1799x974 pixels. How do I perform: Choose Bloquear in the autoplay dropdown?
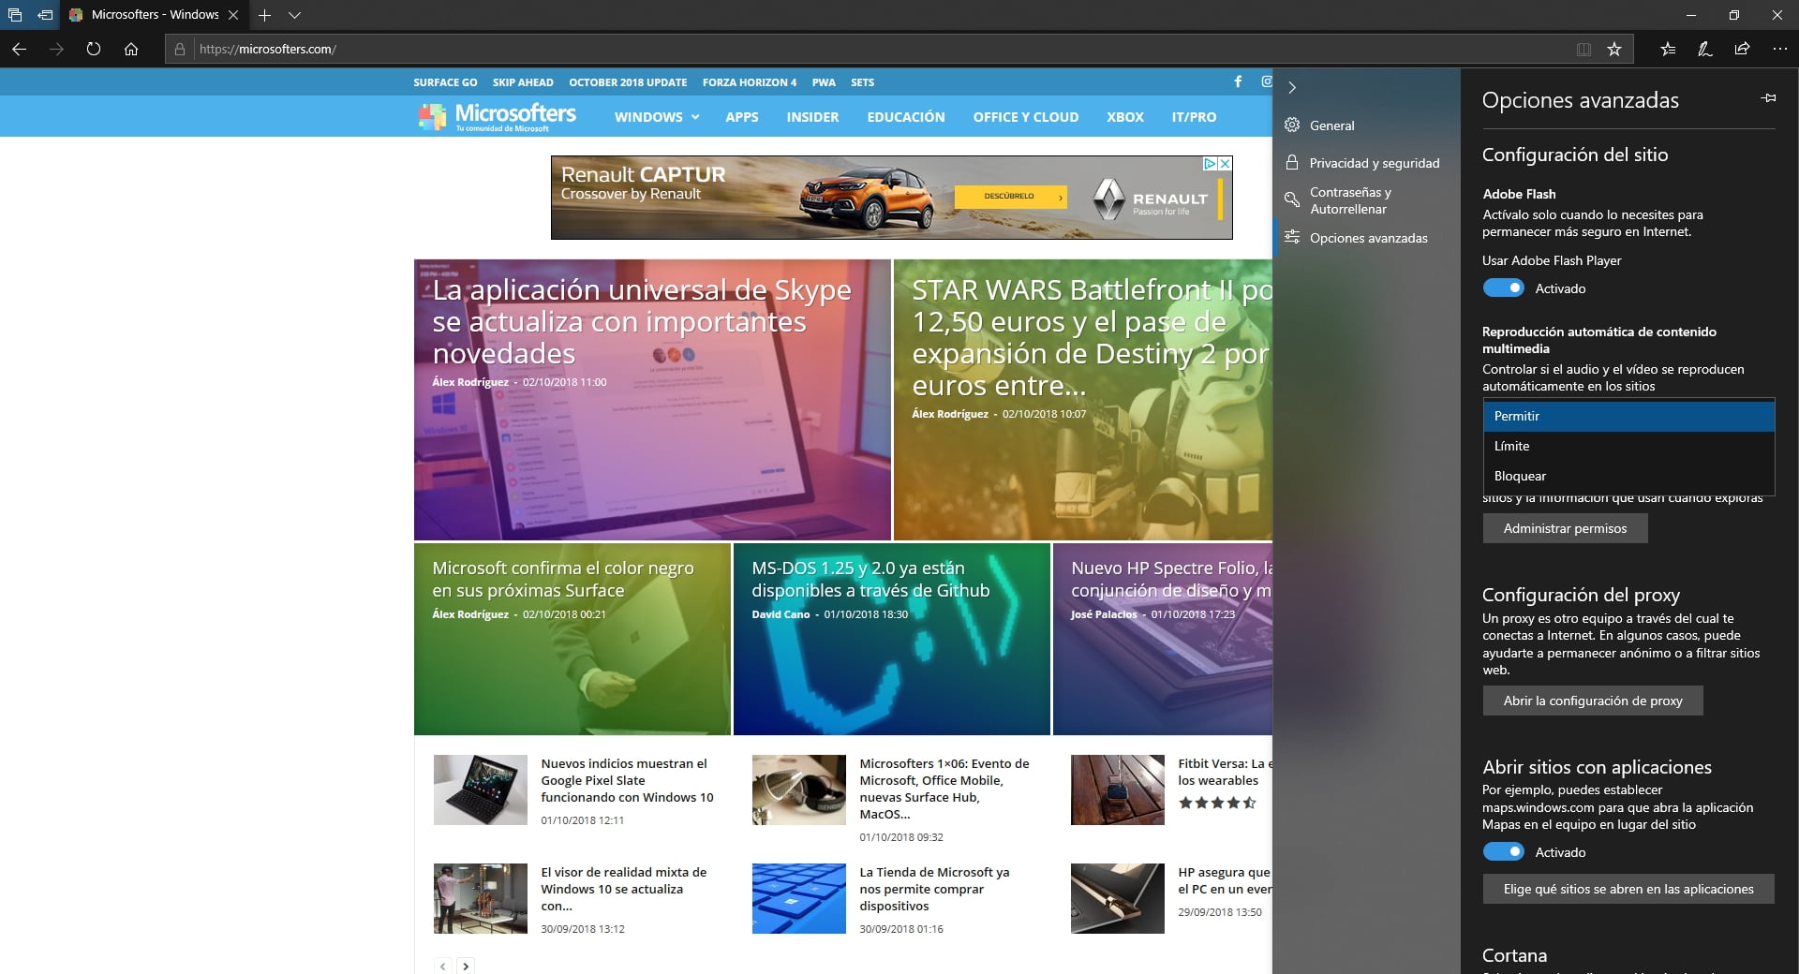[x=1521, y=476]
